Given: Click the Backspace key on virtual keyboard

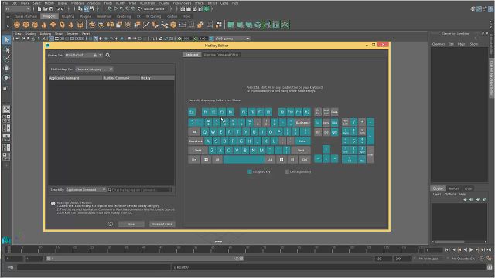Looking at the screenshot, I should pos(302,122).
